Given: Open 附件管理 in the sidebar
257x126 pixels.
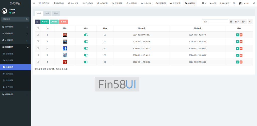Looking at the screenshot, I should point(15,80).
